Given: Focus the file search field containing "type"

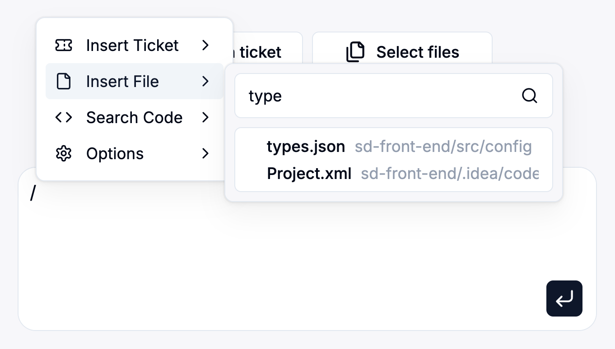Looking at the screenshot, I should (379, 96).
